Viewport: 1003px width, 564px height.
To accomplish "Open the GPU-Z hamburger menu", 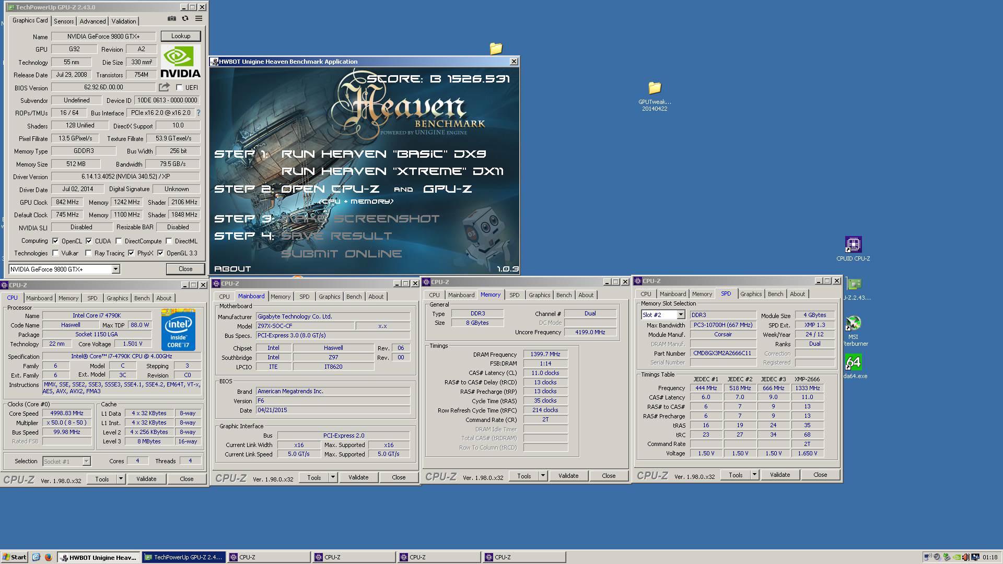I will [199, 19].
